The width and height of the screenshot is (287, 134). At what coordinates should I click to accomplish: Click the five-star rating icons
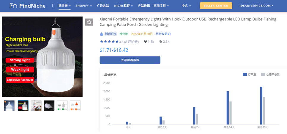tap(109, 42)
